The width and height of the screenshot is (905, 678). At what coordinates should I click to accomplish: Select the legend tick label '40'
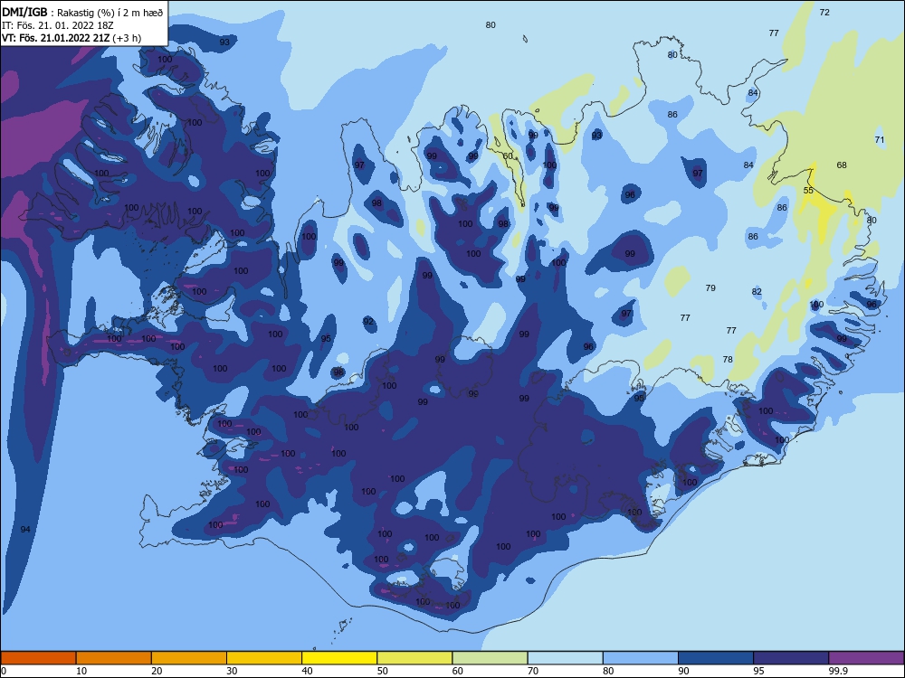click(307, 671)
